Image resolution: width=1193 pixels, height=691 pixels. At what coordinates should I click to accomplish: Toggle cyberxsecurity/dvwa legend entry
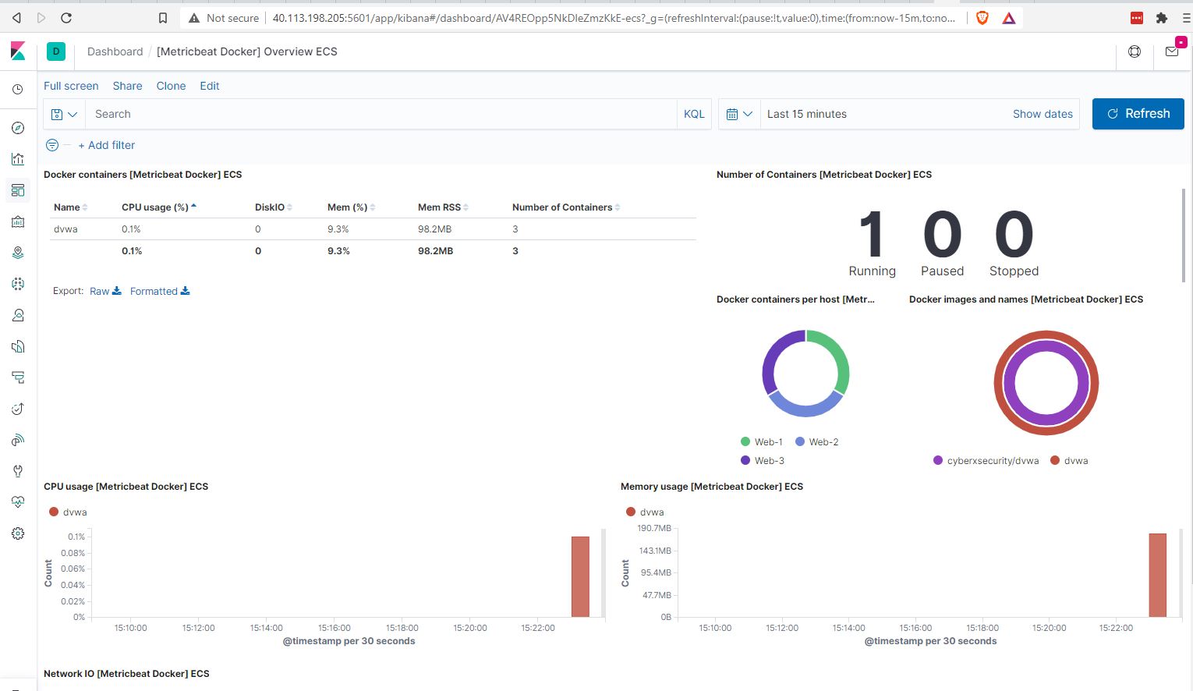(x=986, y=460)
